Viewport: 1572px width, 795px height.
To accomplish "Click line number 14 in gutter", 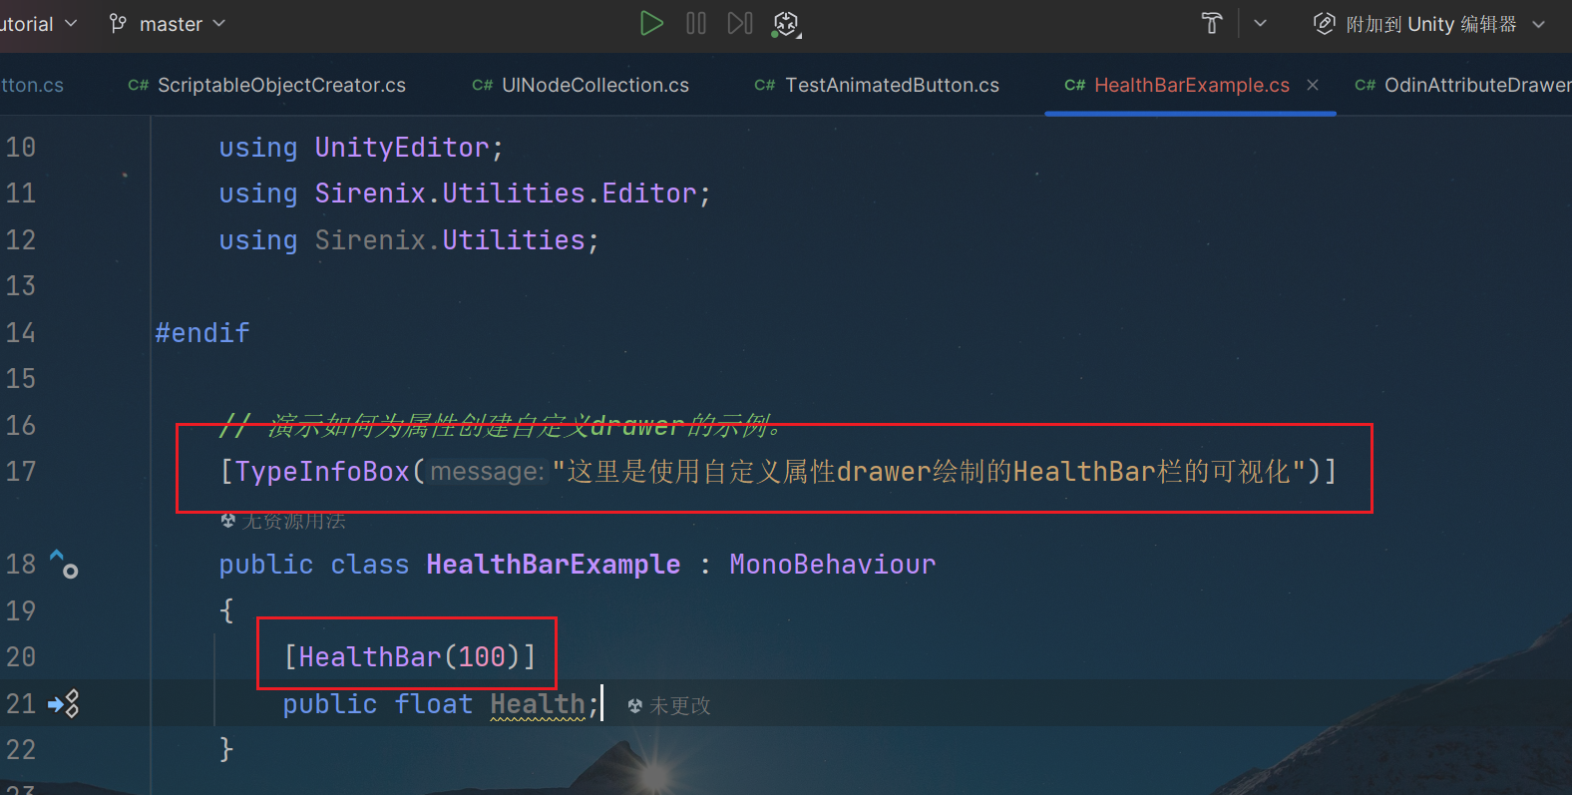I will [21, 333].
